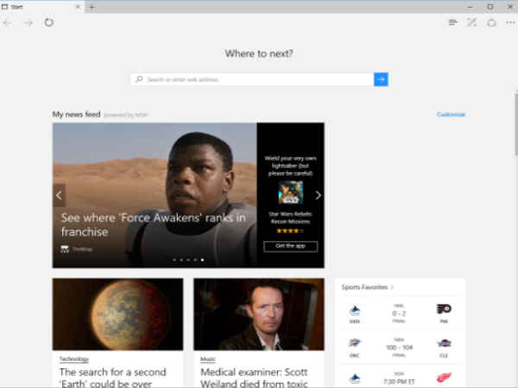Click the Share icon in toolbar
Viewport: 518px width, 388px height.
point(490,22)
